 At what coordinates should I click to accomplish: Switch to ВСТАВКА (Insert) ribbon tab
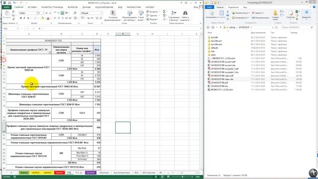click(32, 7)
